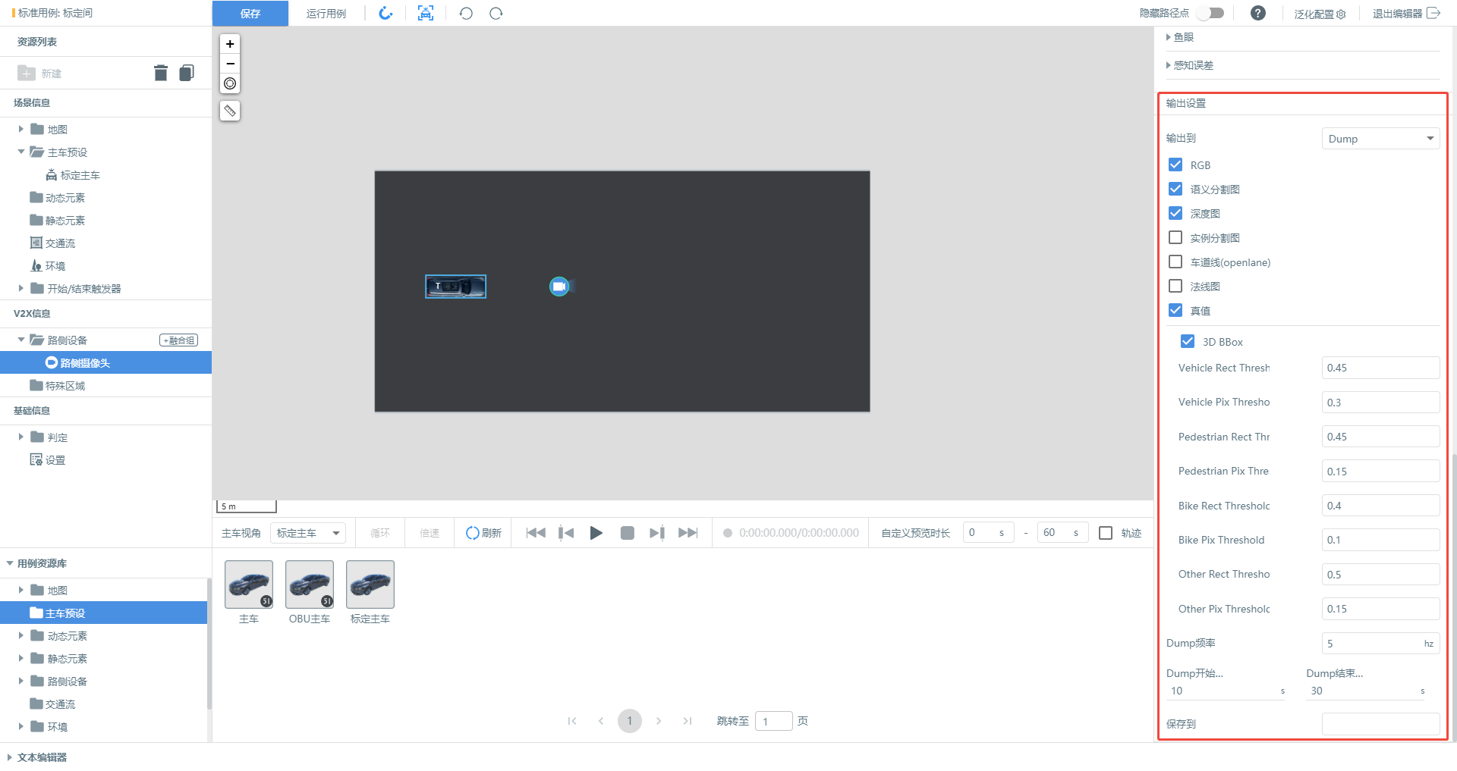
Task: Click the 新建 new folder button
Action: click(39, 73)
